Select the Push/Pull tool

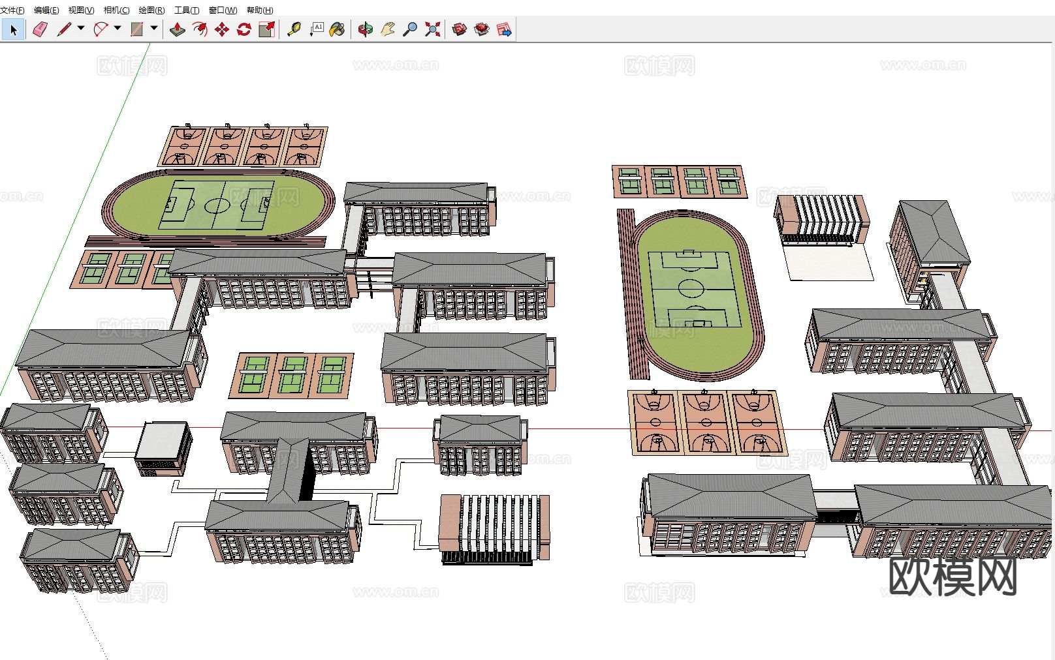[x=177, y=29]
